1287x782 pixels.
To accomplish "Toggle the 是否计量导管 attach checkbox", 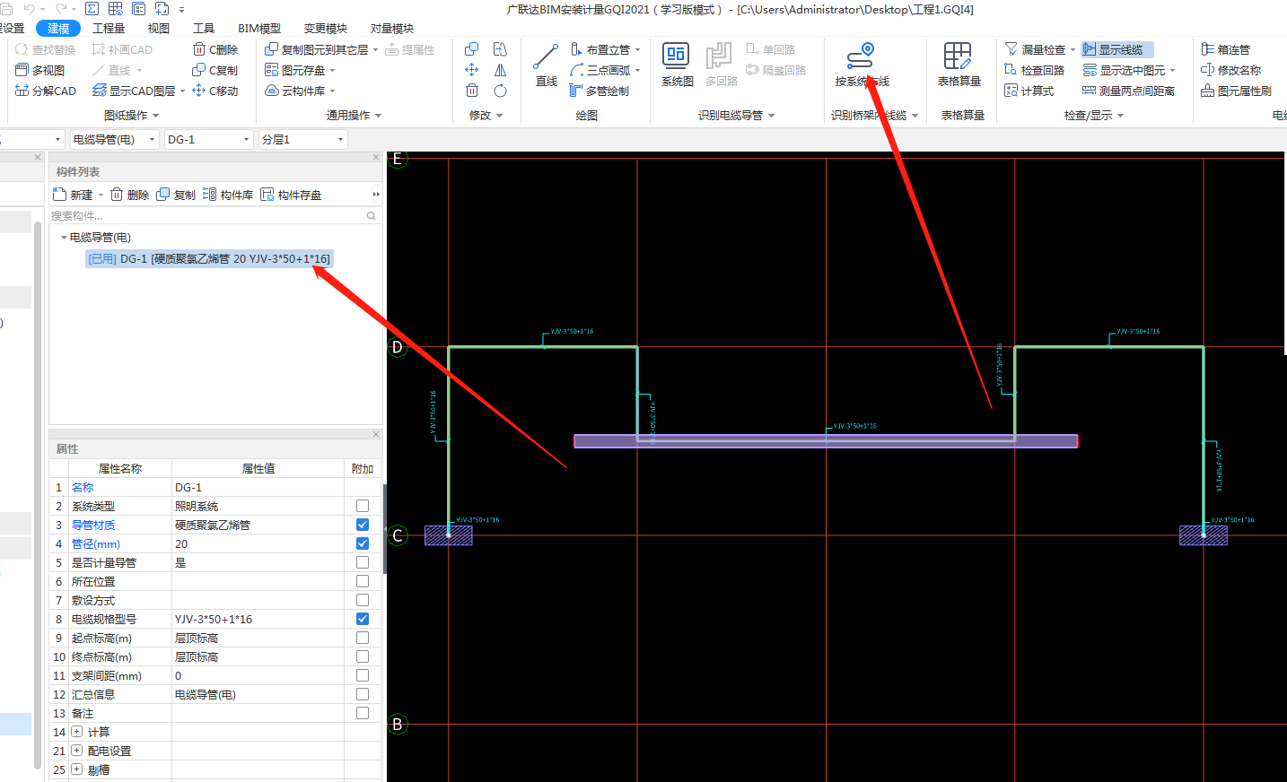I will (x=363, y=562).
